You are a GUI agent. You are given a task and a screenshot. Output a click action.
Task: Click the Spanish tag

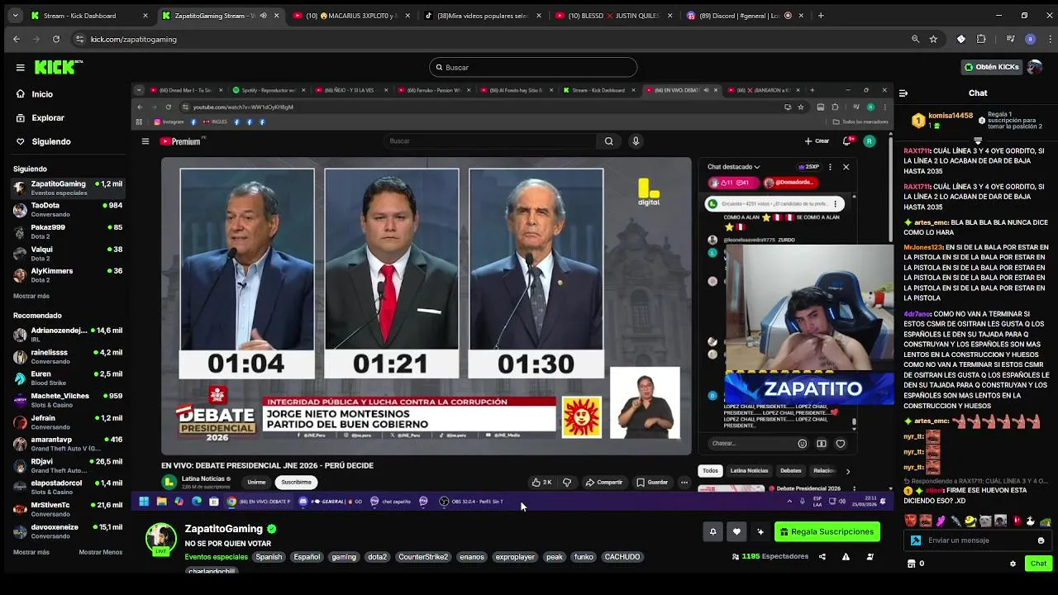[269, 557]
